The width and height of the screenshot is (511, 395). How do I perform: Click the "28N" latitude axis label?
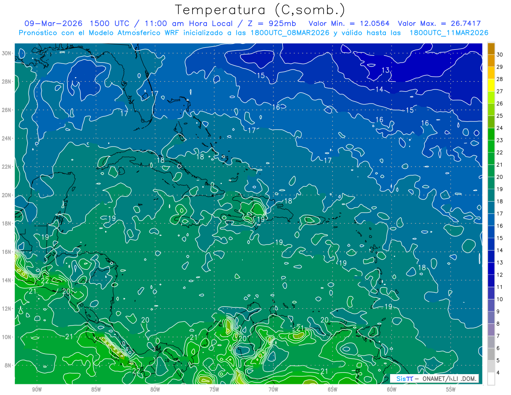[7, 81]
